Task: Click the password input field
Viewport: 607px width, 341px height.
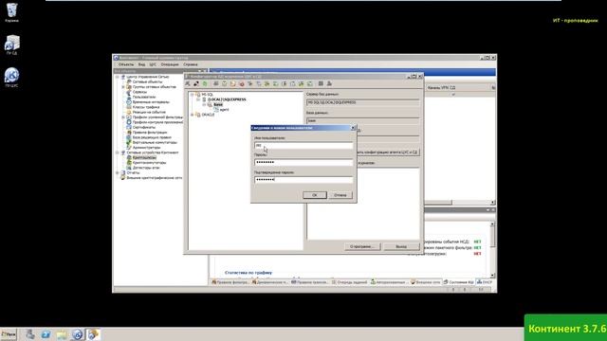Action: pyautogui.click(x=303, y=162)
